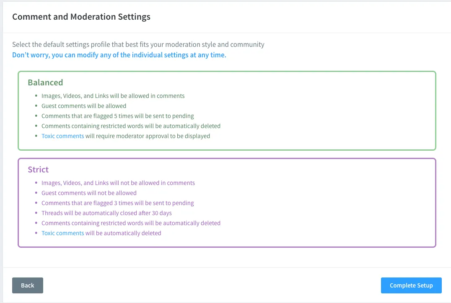Click the Complete Setup button

pos(411,285)
